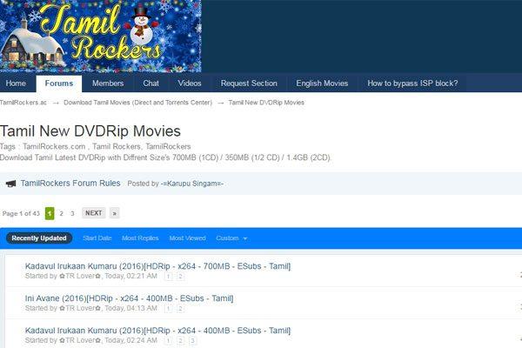The height and width of the screenshot is (348, 522).
Task: Open Kadavul Irukaan Kumaru 400MB topic
Action: (x=157, y=331)
